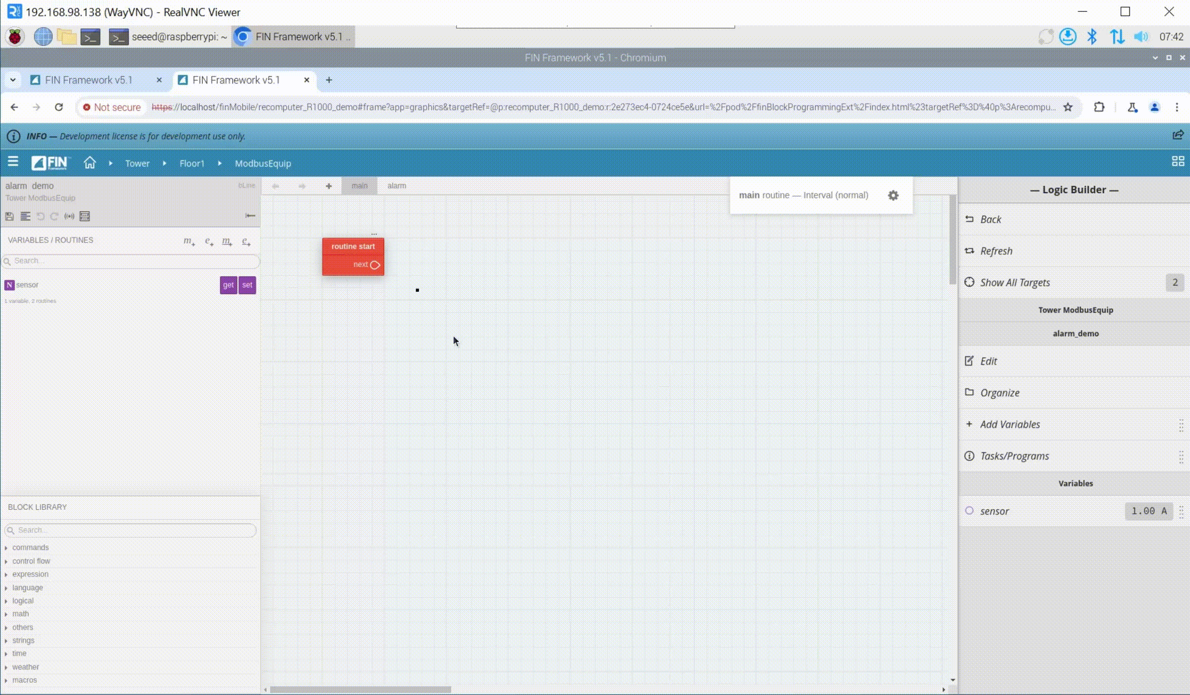Open the app grid icon at top right
Screen dimensions: 1190x695
tap(1178, 161)
